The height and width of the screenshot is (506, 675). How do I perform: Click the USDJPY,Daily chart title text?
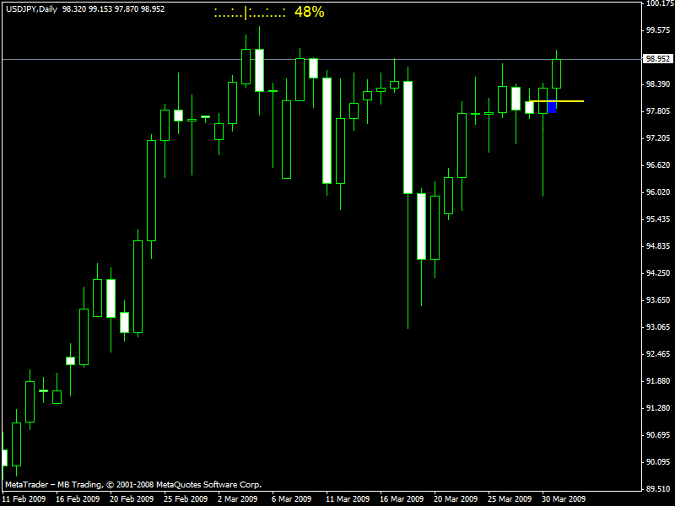click(x=31, y=9)
